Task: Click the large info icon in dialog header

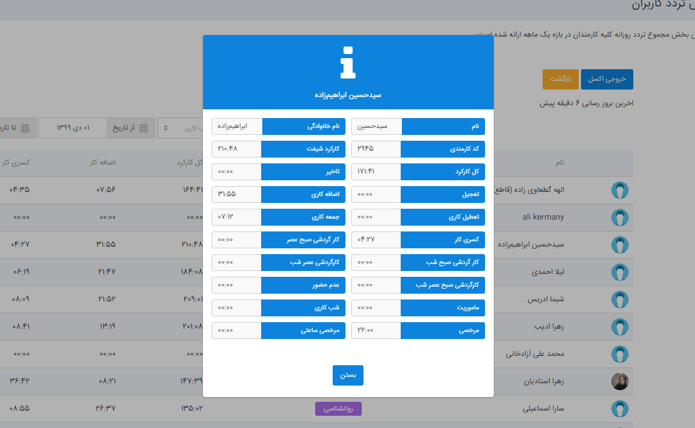Action: 348,62
